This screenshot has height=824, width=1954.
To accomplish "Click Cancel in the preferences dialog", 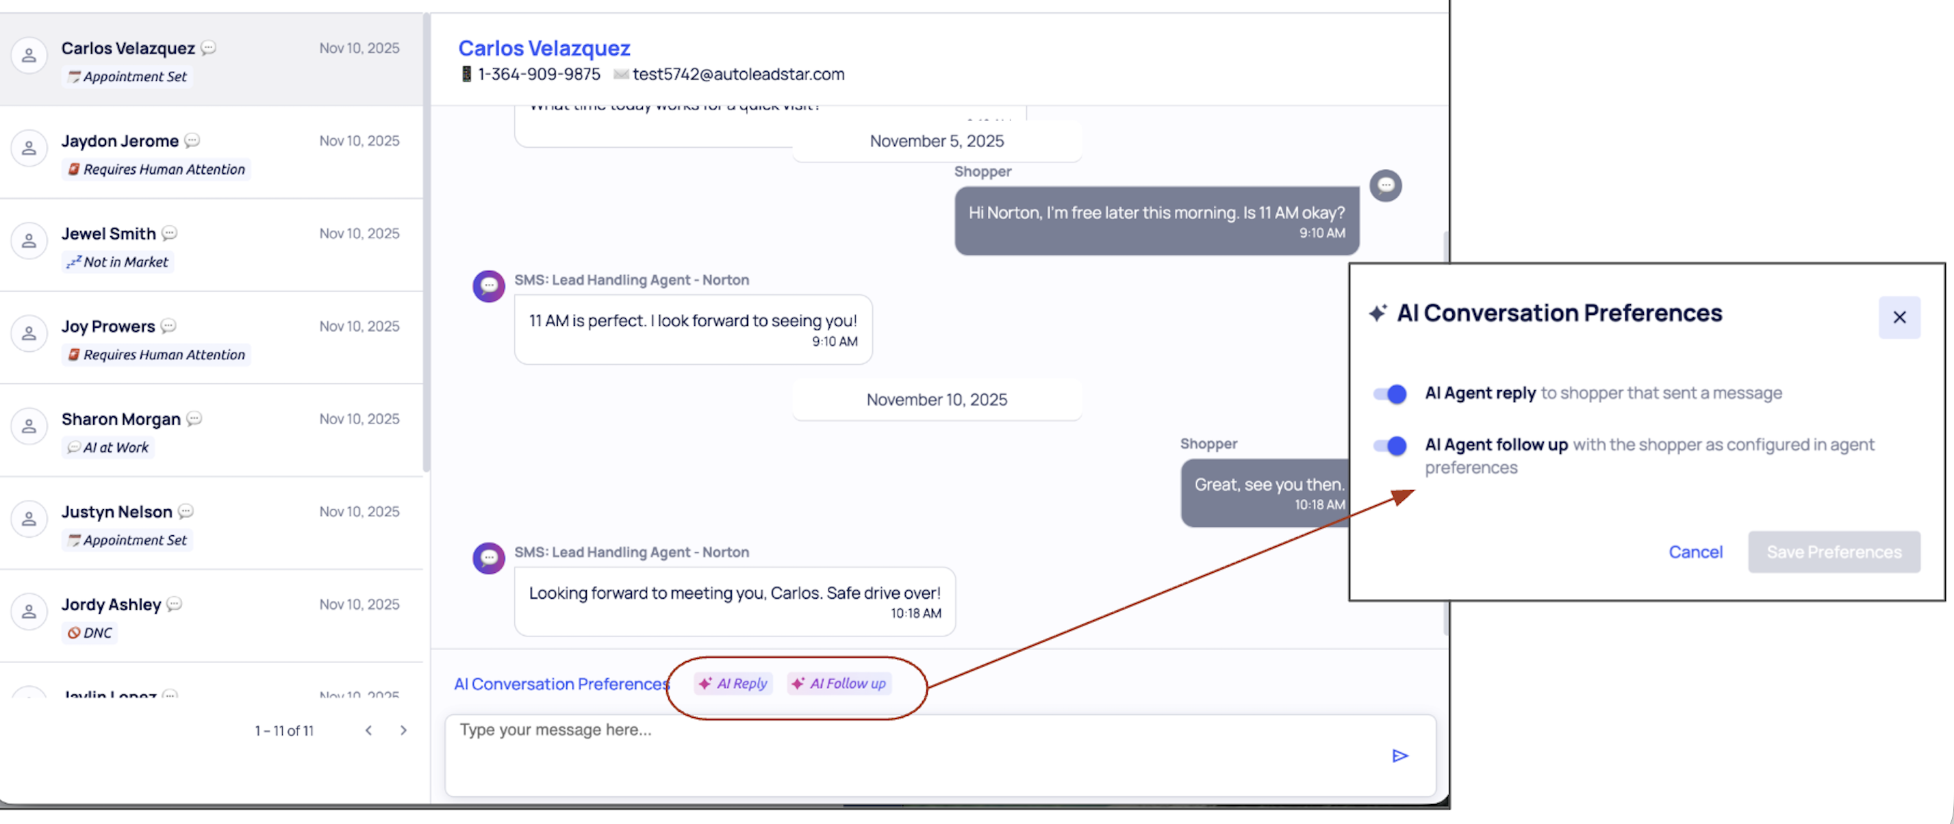I will pyautogui.click(x=1695, y=552).
